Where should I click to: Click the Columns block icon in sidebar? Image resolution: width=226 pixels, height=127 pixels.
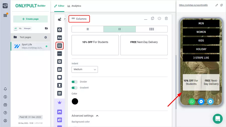click(x=60, y=46)
